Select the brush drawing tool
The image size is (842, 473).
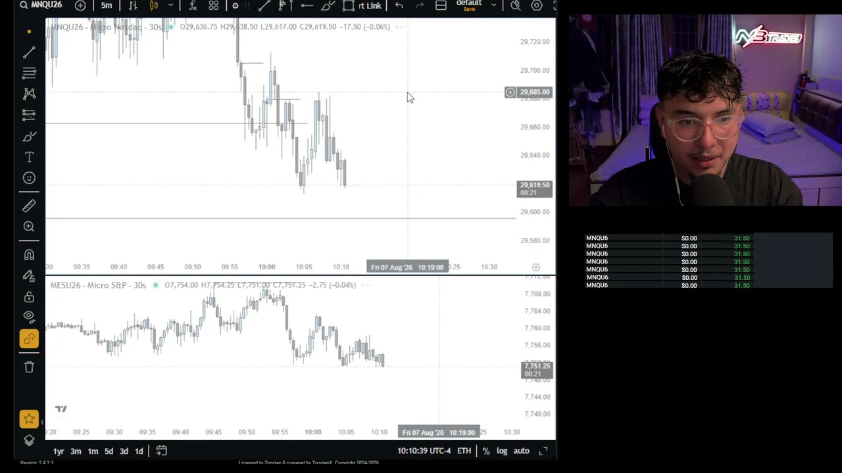coord(29,136)
